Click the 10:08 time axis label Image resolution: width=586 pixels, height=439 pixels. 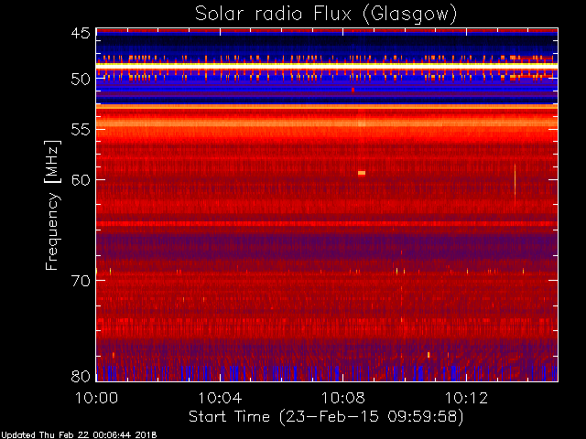[343, 398]
